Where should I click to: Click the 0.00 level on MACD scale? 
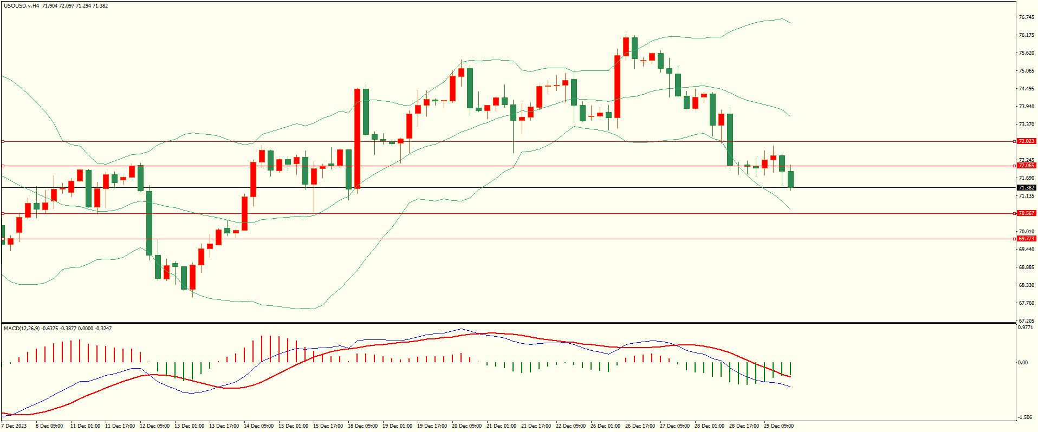(x=1023, y=363)
